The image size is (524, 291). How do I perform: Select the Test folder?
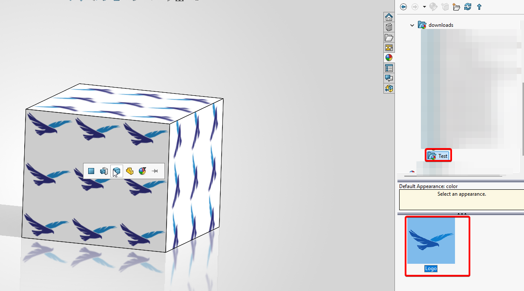coord(438,156)
